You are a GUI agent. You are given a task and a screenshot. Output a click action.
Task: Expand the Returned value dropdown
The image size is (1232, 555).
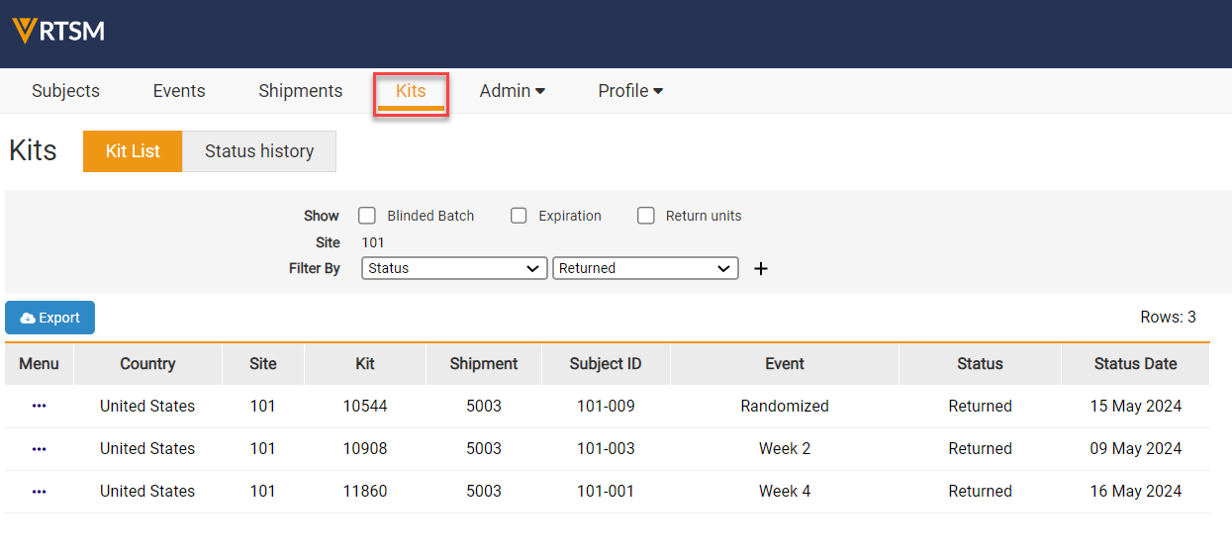click(645, 268)
